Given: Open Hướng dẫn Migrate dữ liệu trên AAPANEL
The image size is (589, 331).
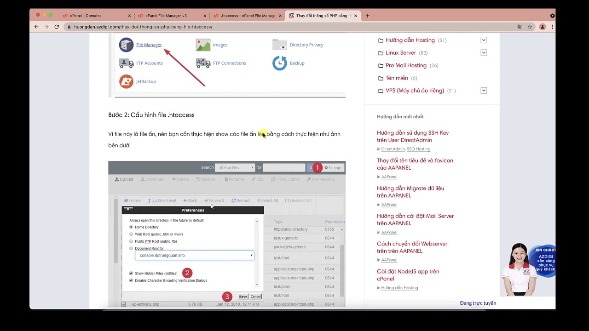Looking at the screenshot, I should point(410,192).
